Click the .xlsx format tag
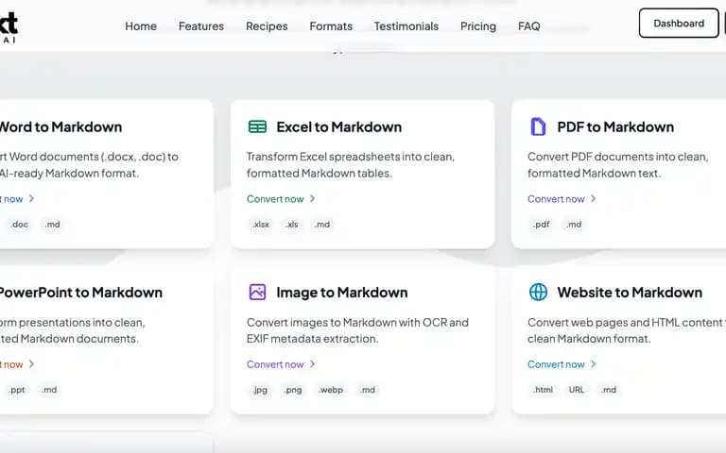This screenshot has width=726, height=453. coord(261,225)
